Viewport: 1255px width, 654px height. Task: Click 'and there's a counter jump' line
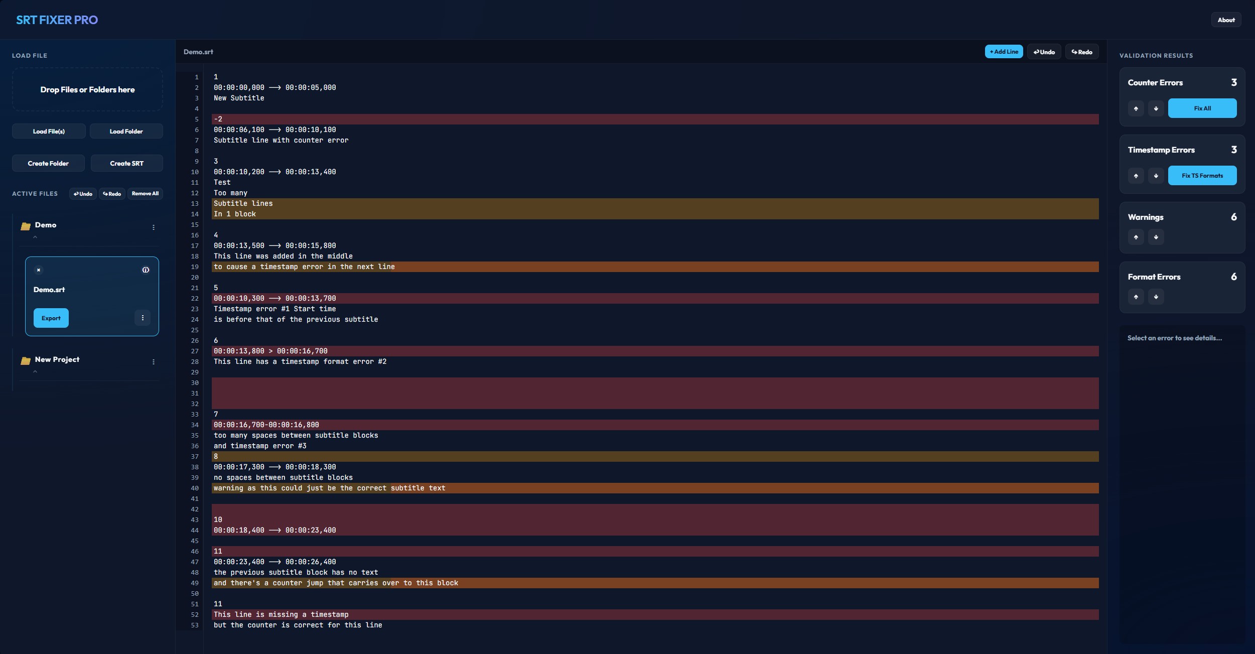655,583
